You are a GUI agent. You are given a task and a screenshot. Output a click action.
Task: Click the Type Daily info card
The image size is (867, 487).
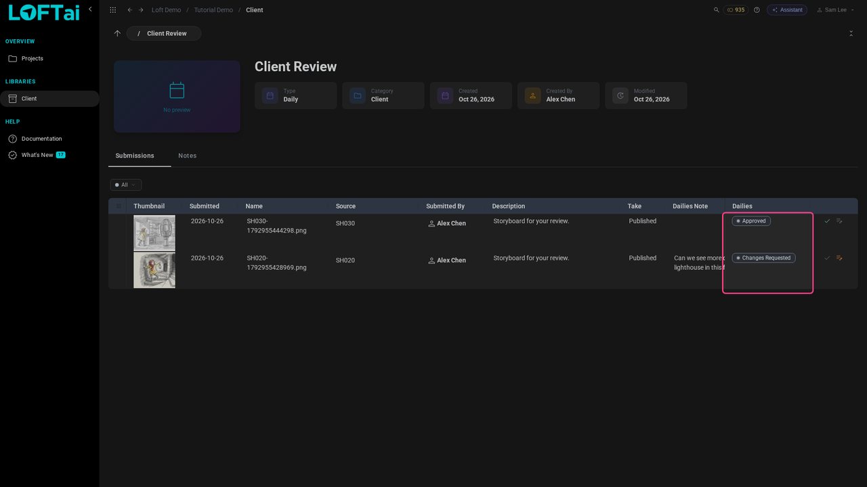295,95
